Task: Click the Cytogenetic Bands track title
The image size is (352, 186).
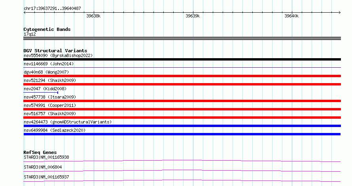Action: click(x=47, y=29)
